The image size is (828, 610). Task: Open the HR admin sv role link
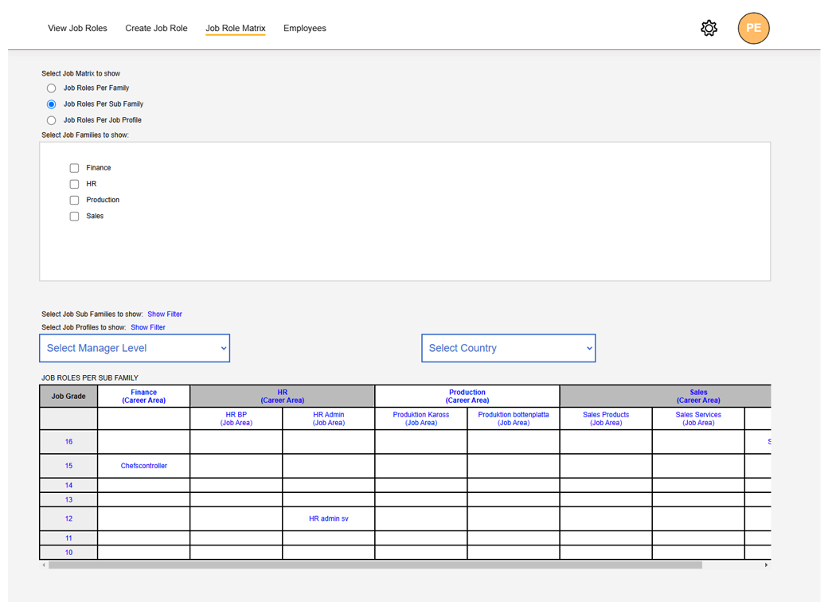coord(329,518)
